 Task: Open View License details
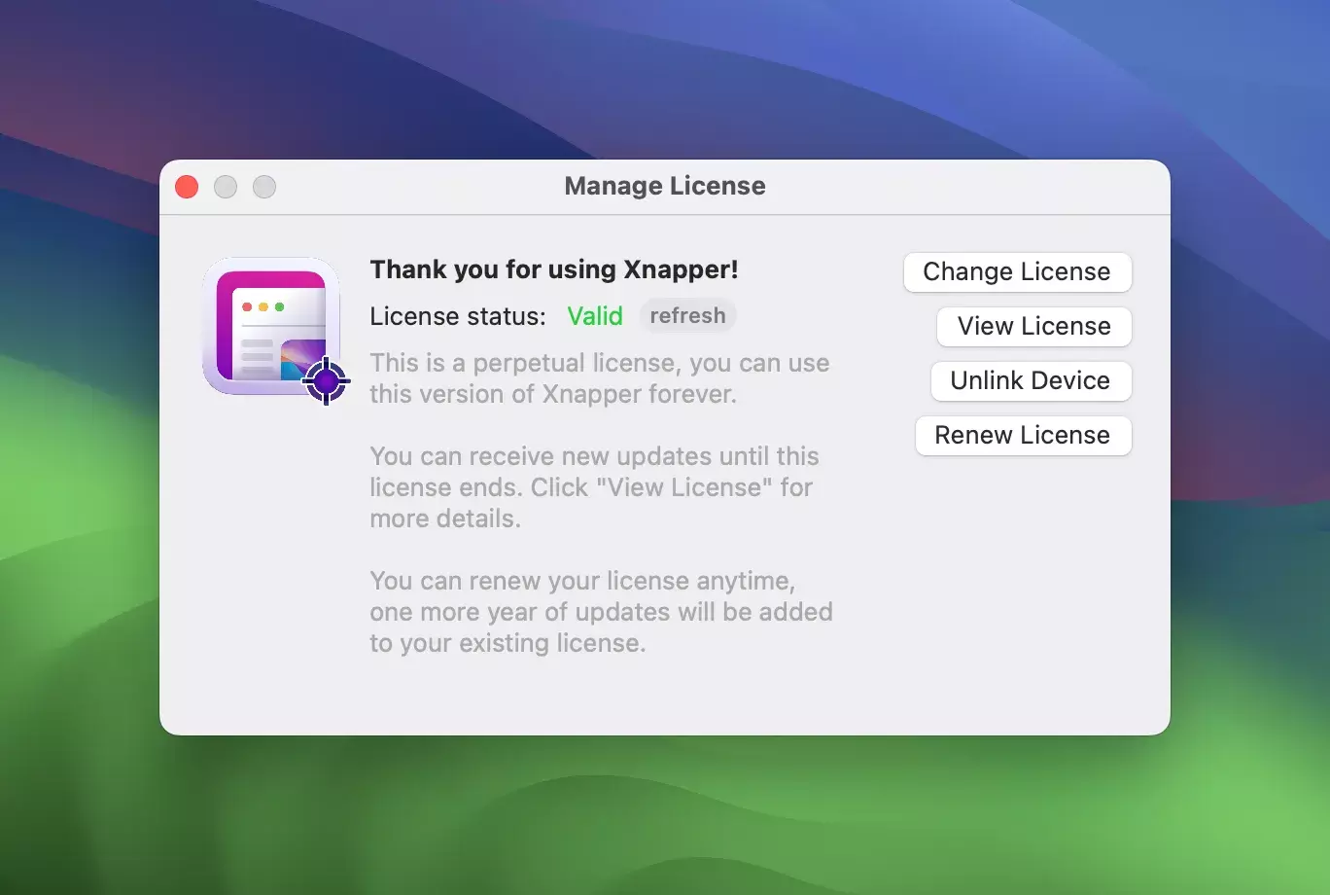pyautogui.click(x=1033, y=326)
